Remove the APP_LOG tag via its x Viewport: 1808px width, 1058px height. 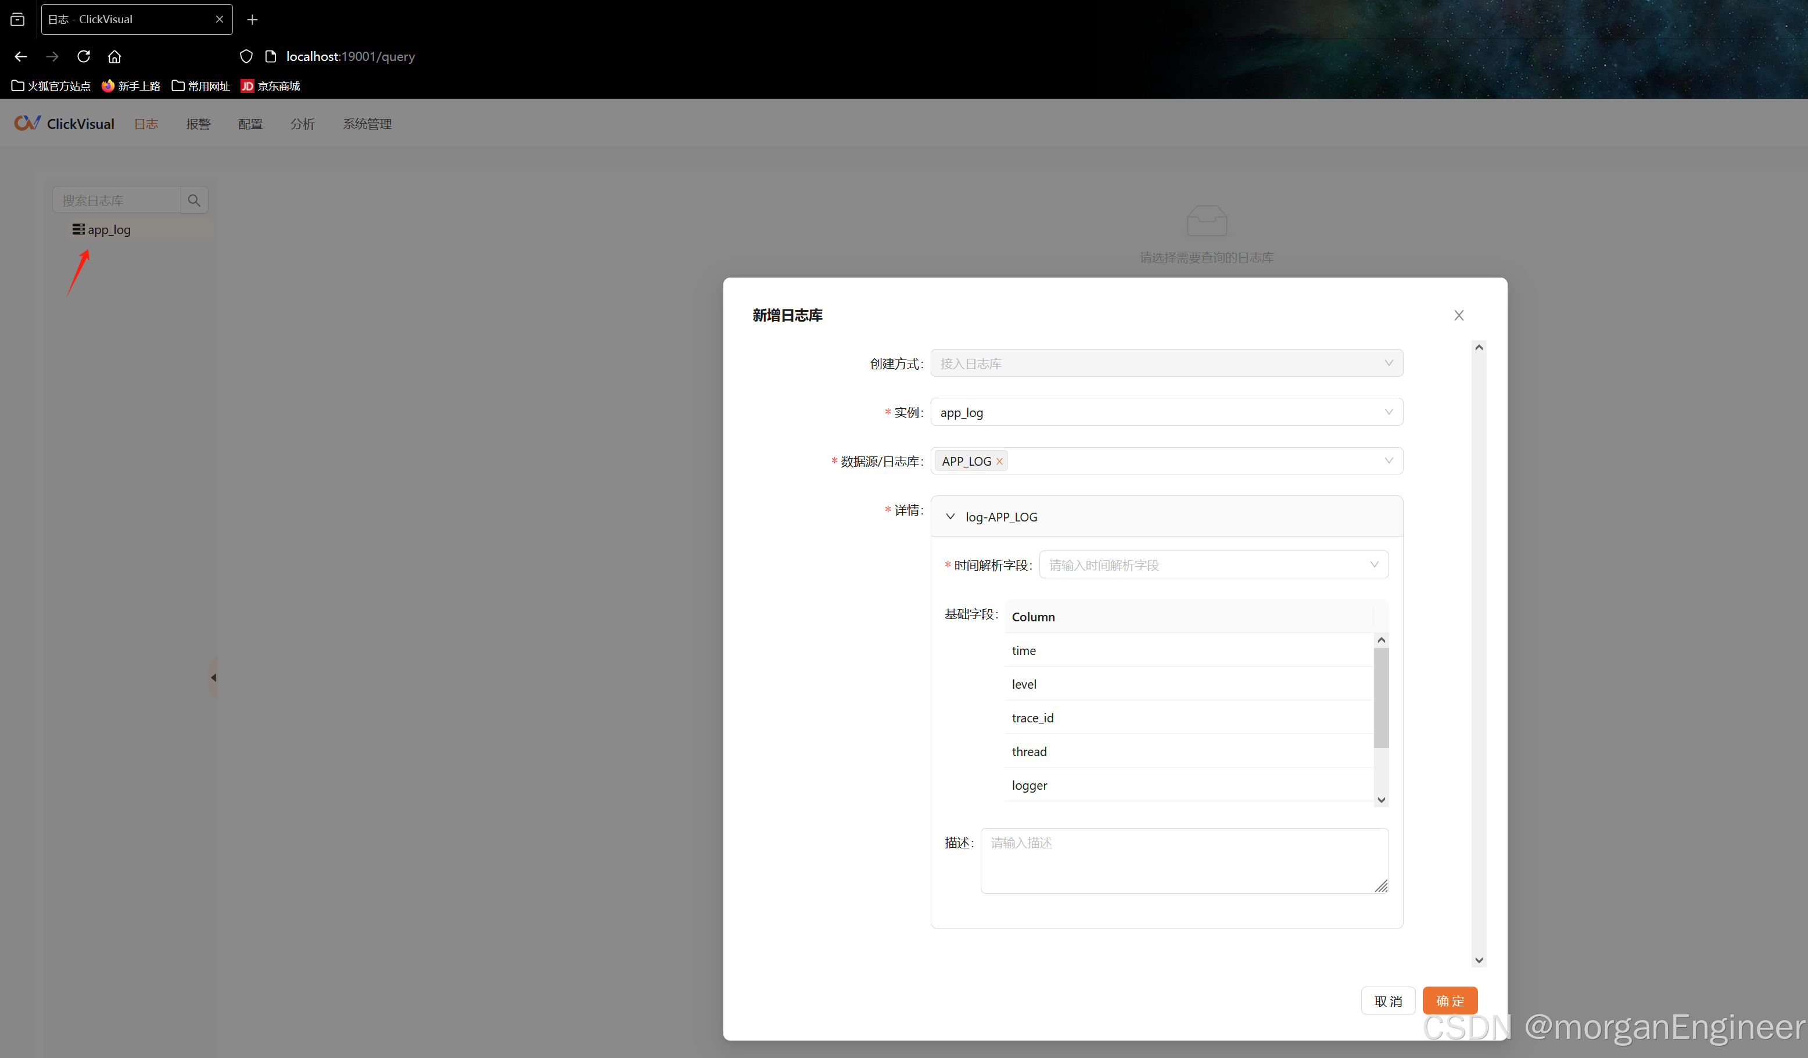tap(999, 461)
